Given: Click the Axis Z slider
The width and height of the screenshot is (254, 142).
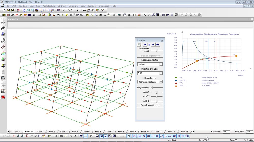Looking at the screenshot, I should click(157, 101).
